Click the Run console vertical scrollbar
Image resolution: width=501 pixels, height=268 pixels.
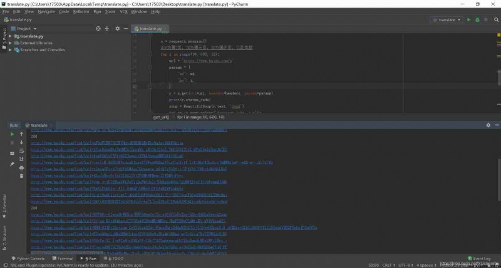(x=499, y=180)
